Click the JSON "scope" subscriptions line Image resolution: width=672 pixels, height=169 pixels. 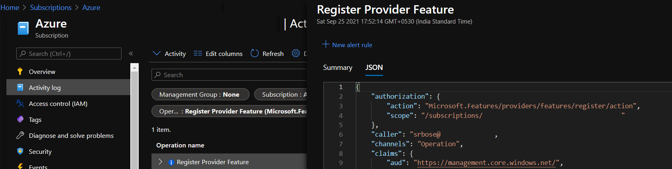tap(505, 115)
